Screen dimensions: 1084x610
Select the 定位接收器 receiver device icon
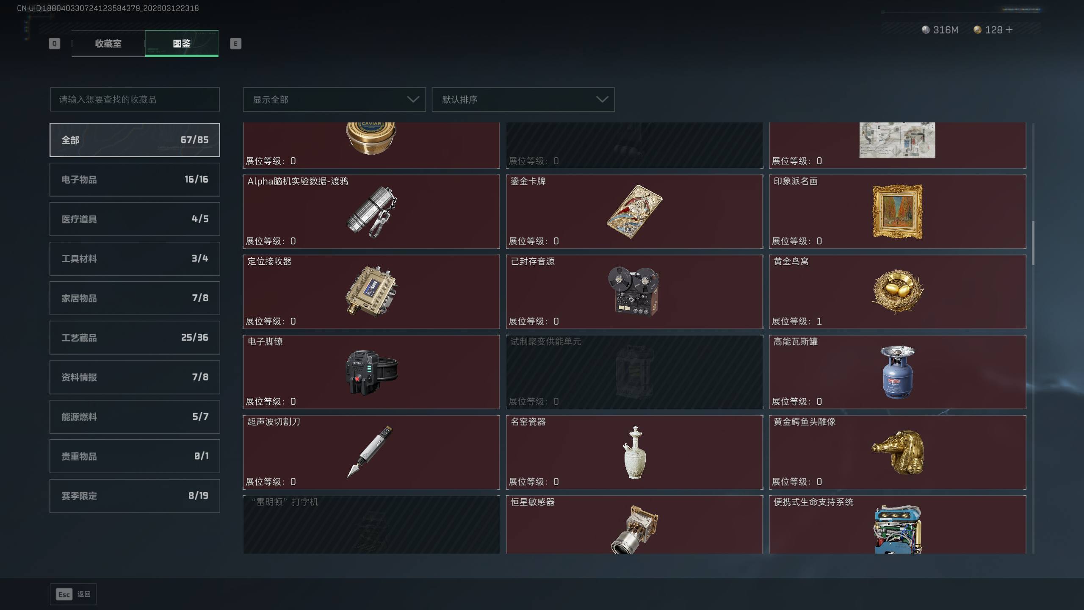(371, 291)
